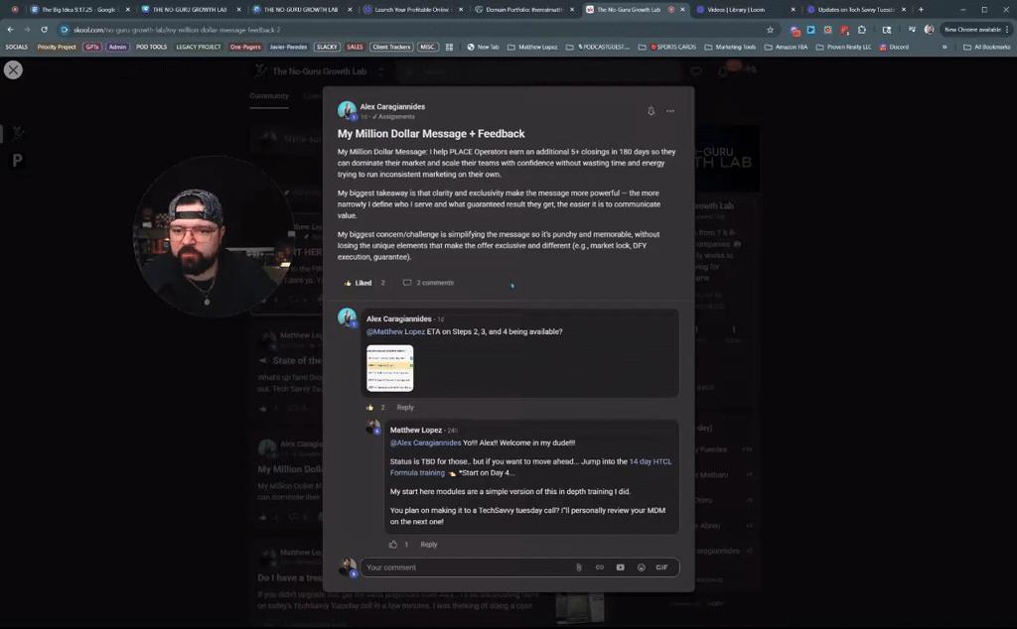Viewport: 1017px width, 629px height.
Task: Open a new browser tab
Action: tap(921, 10)
